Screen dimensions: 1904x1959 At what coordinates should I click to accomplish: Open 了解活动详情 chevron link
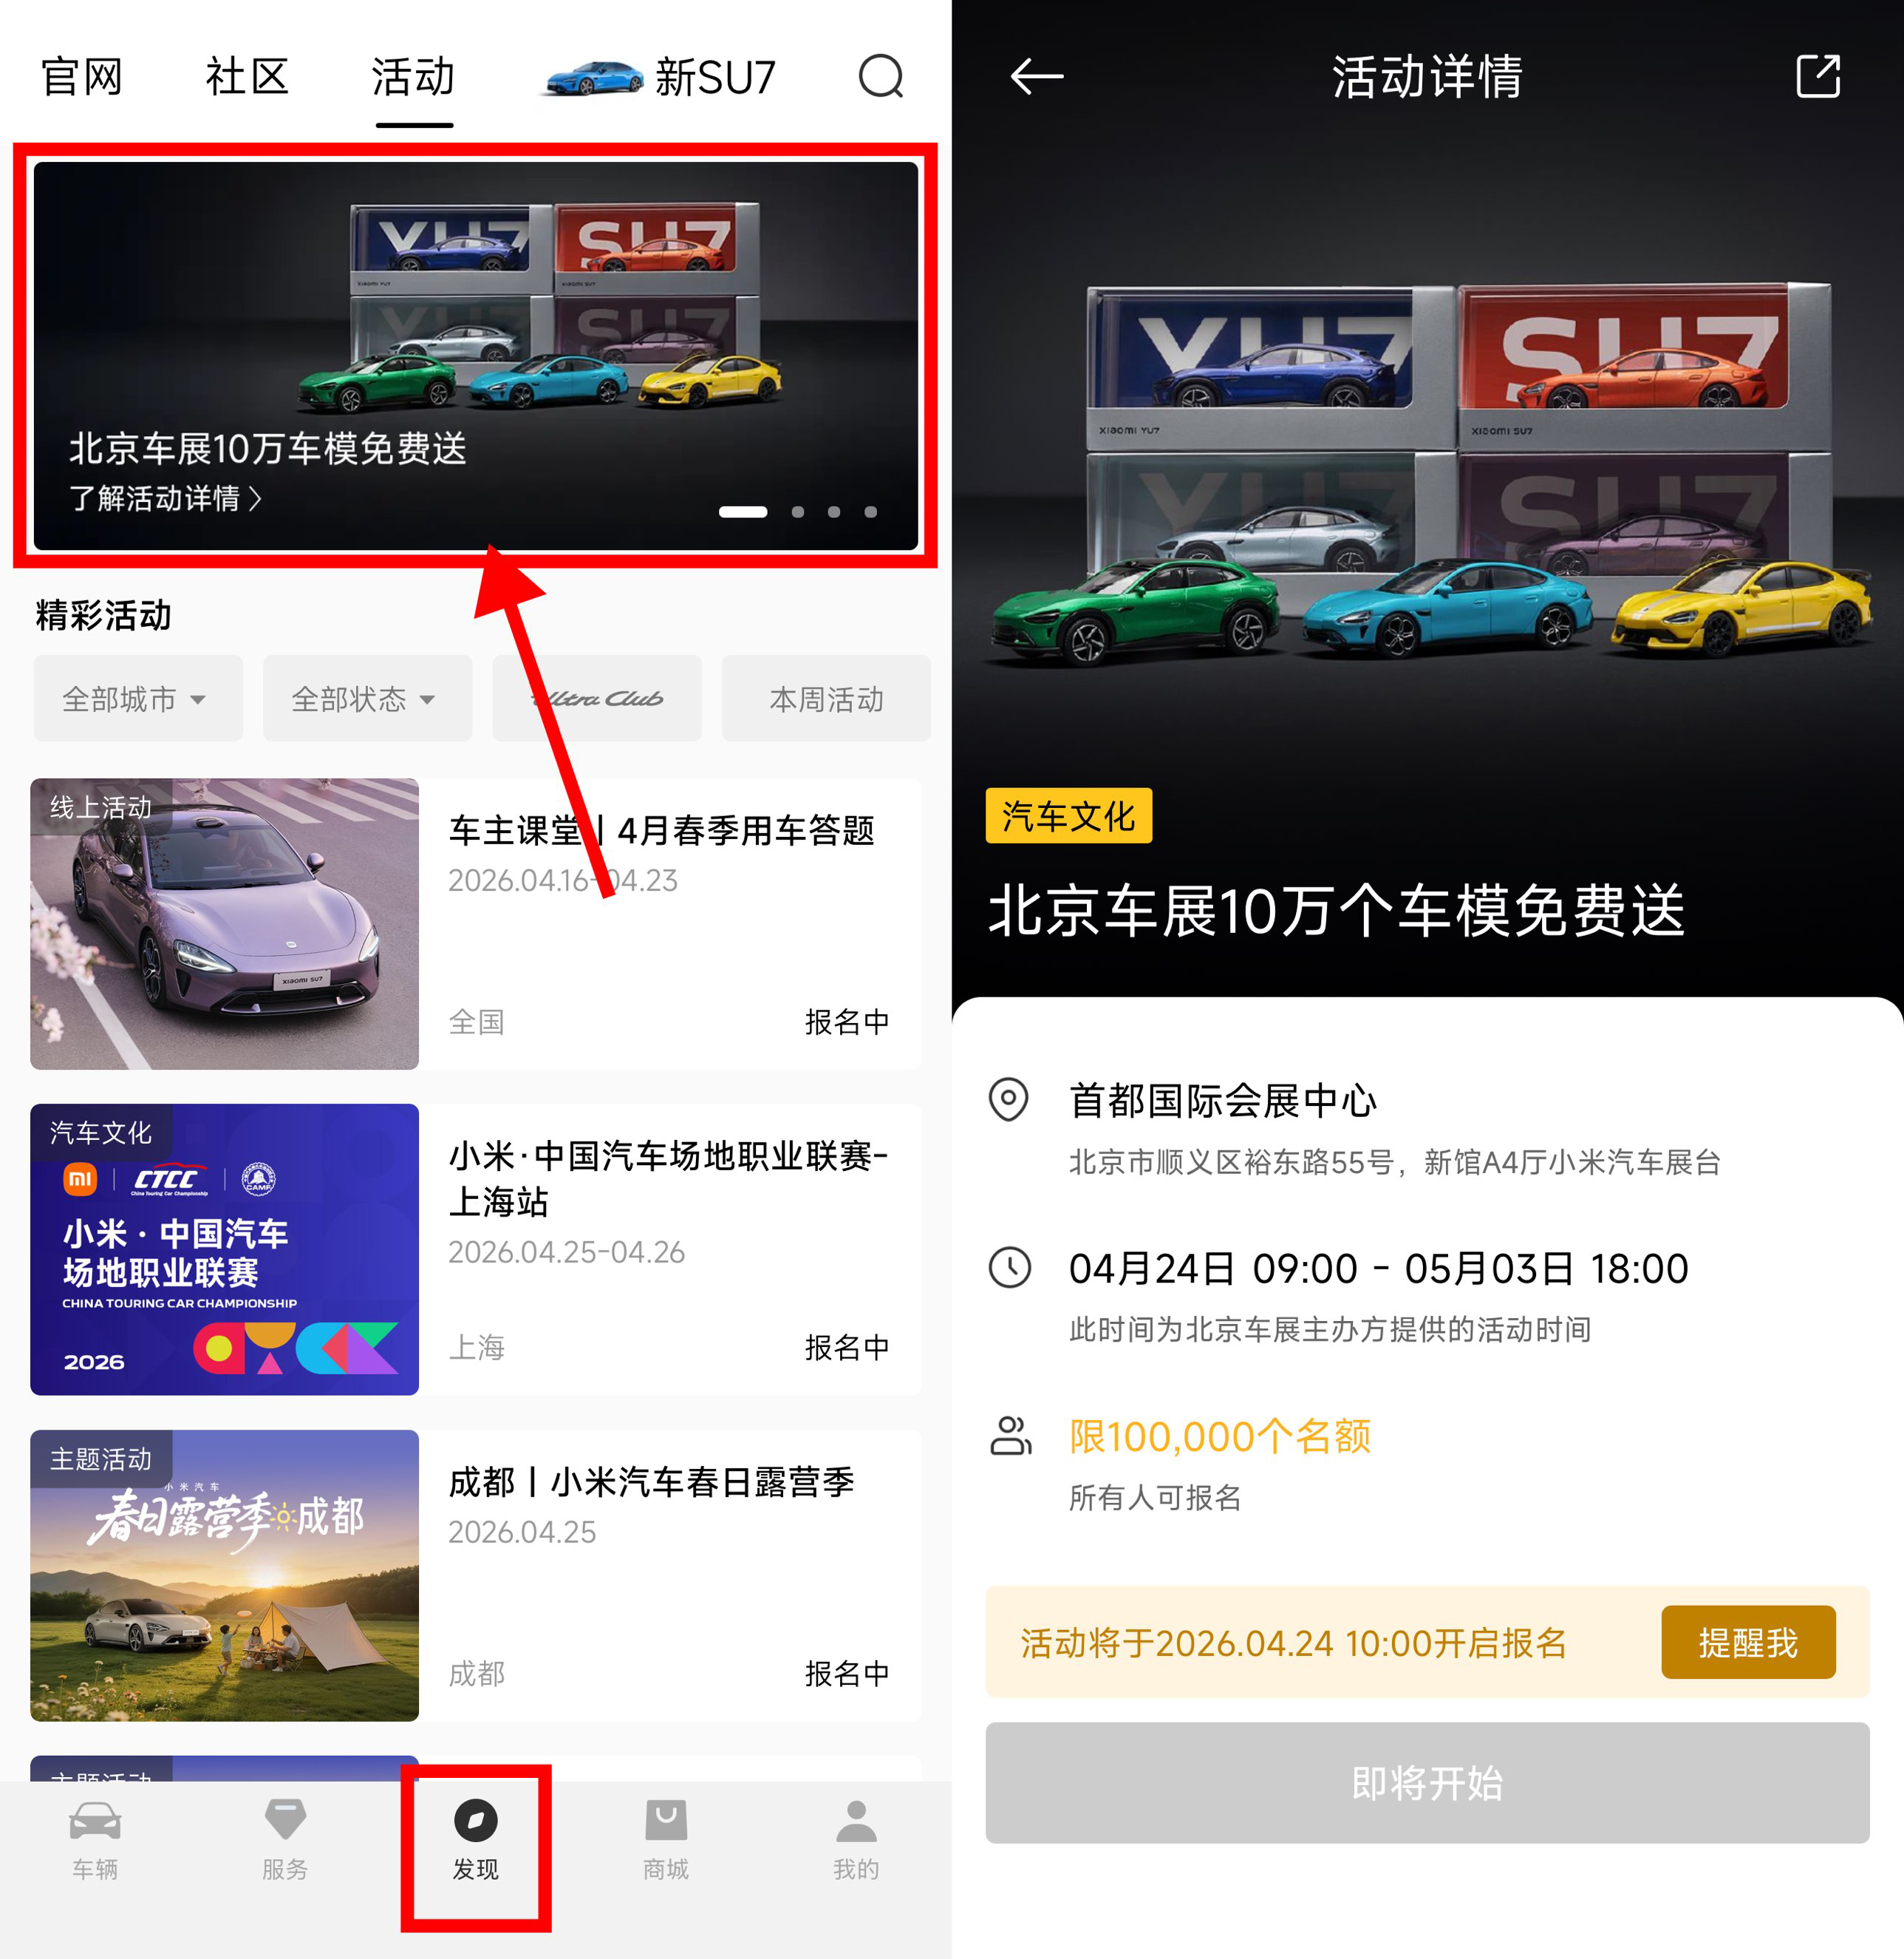click(165, 498)
